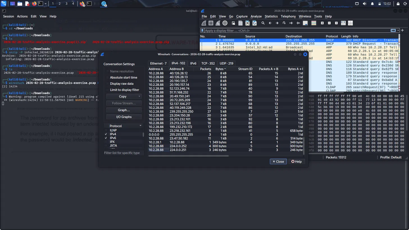The height and width of the screenshot is (230, 409).
Task: Open display filter history dropdown arrow
Action: coord(397,30)
